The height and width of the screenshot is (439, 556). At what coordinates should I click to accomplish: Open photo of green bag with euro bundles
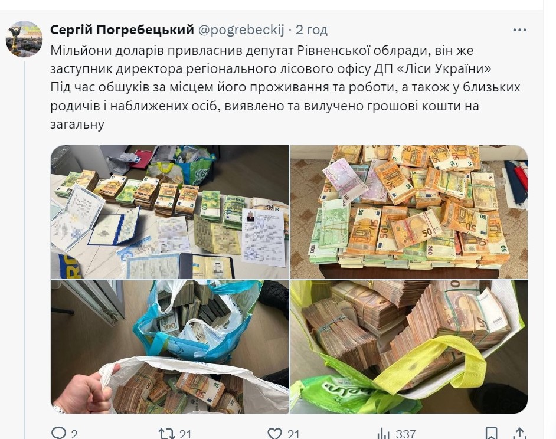409,347
